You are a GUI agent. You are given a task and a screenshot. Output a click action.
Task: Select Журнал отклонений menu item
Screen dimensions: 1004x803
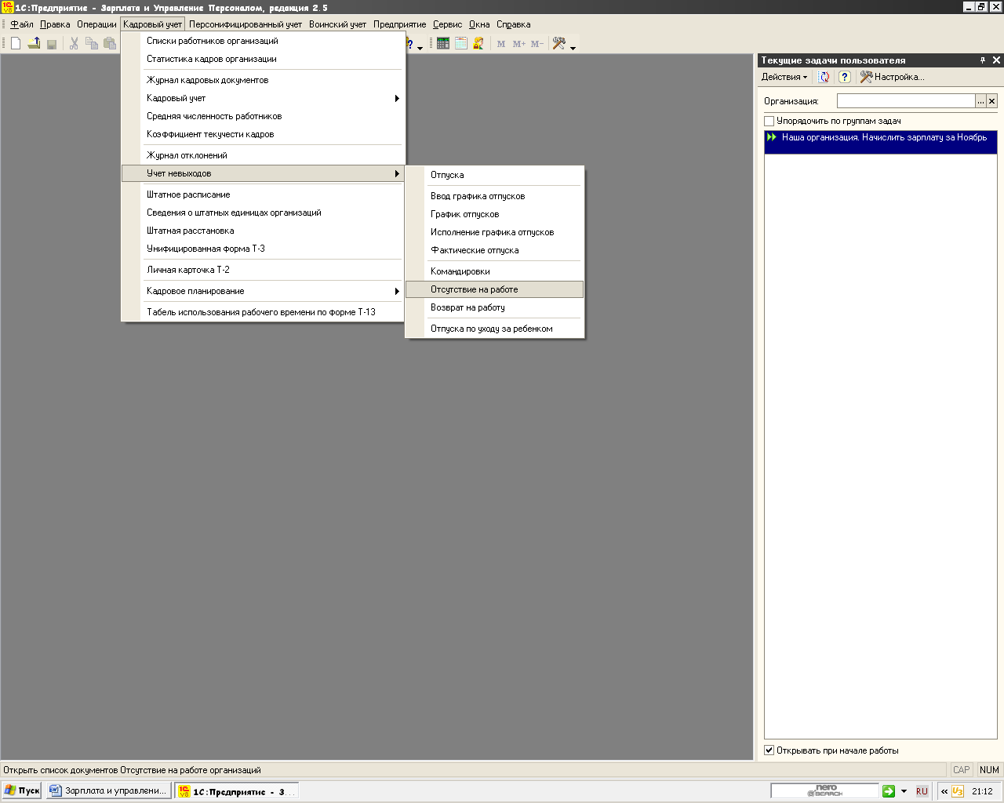(263, 155)
